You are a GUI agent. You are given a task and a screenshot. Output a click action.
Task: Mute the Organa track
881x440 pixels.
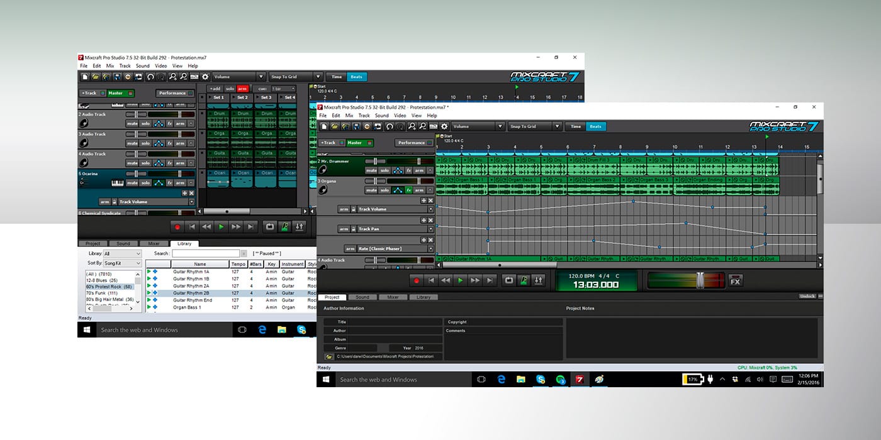click(x=371, y=190)
